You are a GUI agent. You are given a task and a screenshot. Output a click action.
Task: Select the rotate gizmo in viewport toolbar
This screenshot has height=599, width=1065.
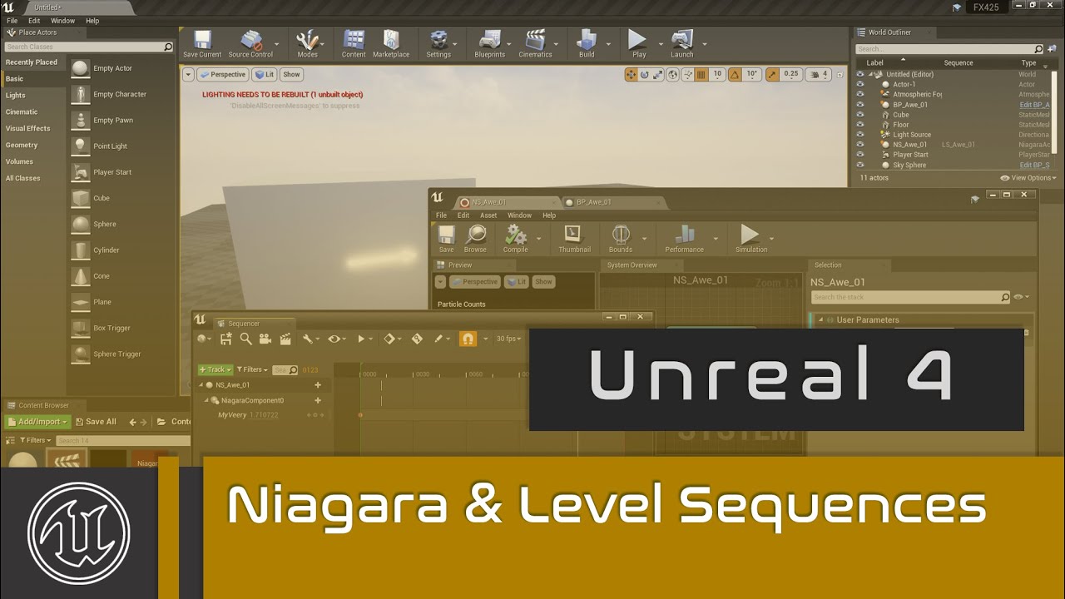[x=644, y=74]
